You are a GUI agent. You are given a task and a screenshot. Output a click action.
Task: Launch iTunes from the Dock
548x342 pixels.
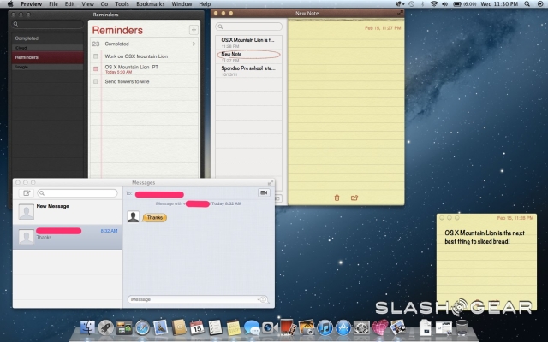[x=325, y=327]
